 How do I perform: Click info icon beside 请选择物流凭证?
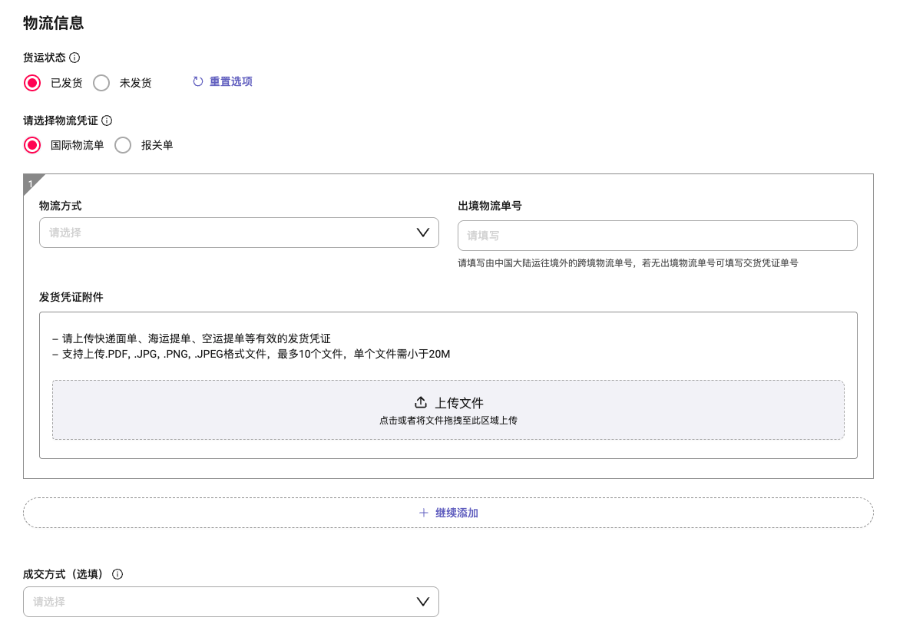coord(107,121)
